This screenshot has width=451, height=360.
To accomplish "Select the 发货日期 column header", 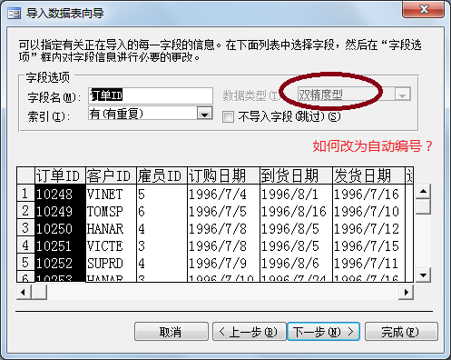I will [x=368, y=175].
